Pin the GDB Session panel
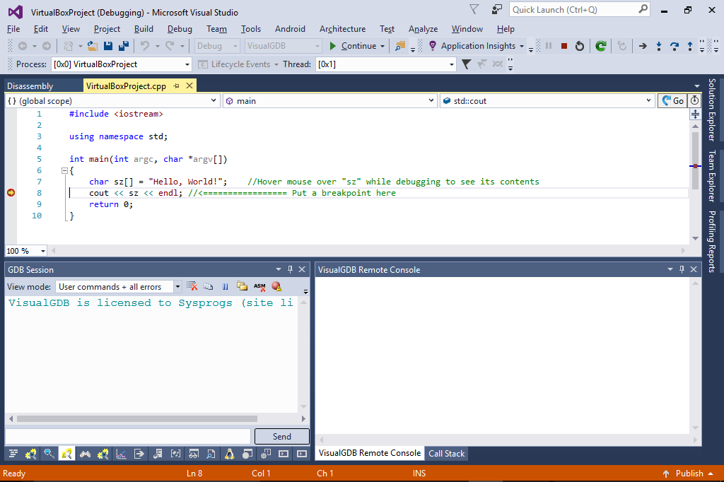 click(x=290, y=269)
